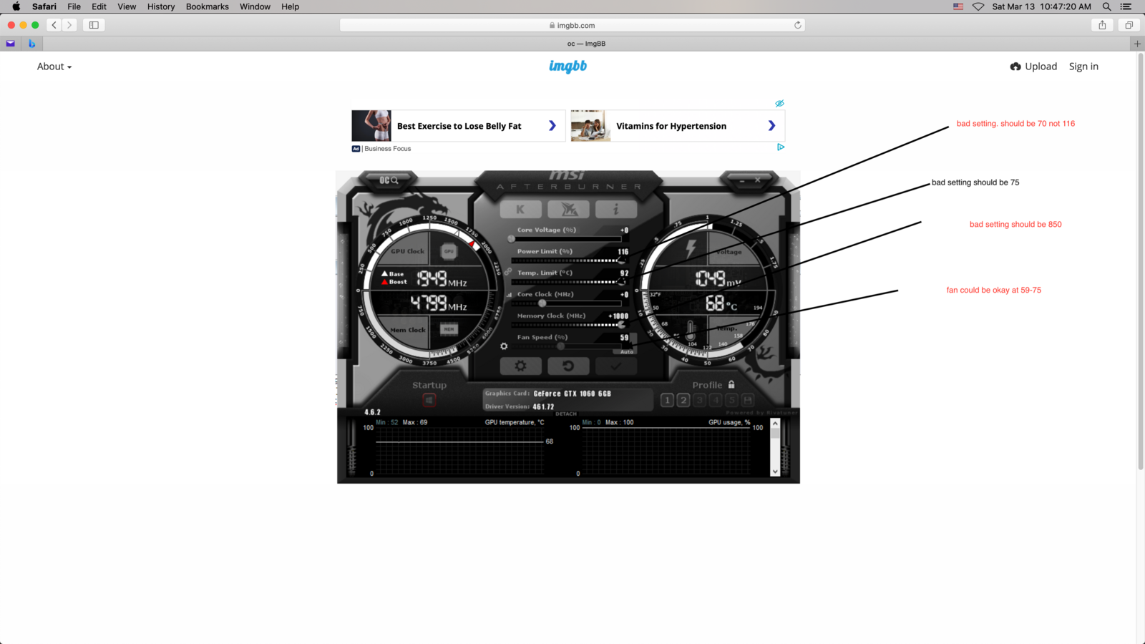Screen dimensions: 1145x644
Task: Click the arrow on the hypertension ad
Action: point(771,126)
